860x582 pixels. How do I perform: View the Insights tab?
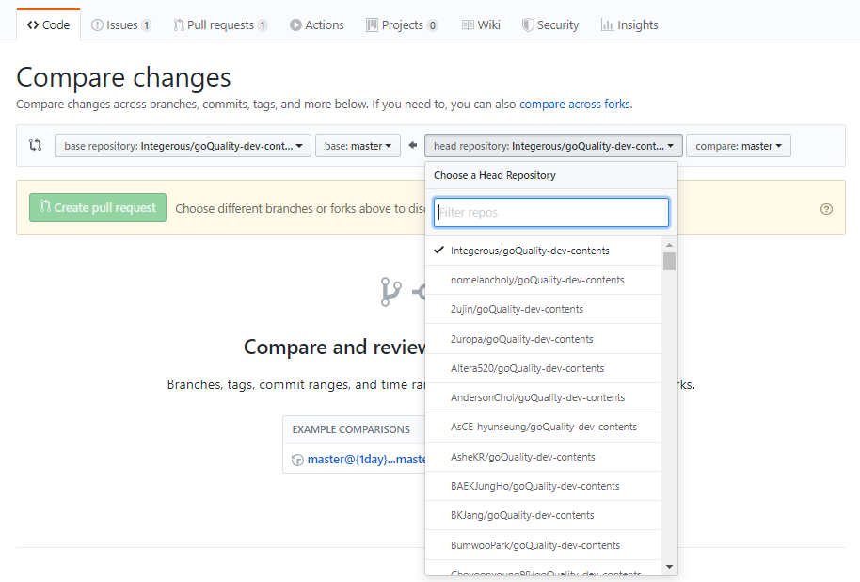coord(629,24)
